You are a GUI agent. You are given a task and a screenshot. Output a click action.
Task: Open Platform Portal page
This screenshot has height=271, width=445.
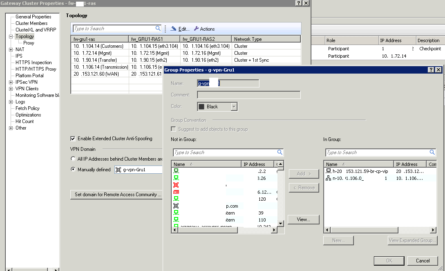click(29, 76)
